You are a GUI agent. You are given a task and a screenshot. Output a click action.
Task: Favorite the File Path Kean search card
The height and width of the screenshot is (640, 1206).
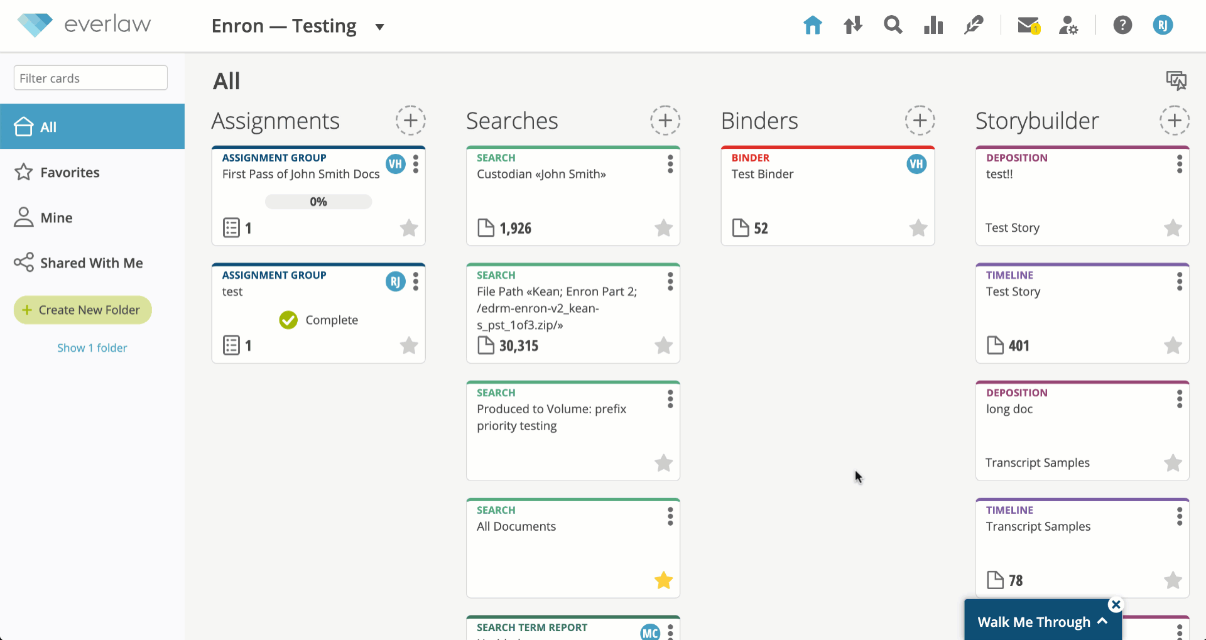(663, 345)
